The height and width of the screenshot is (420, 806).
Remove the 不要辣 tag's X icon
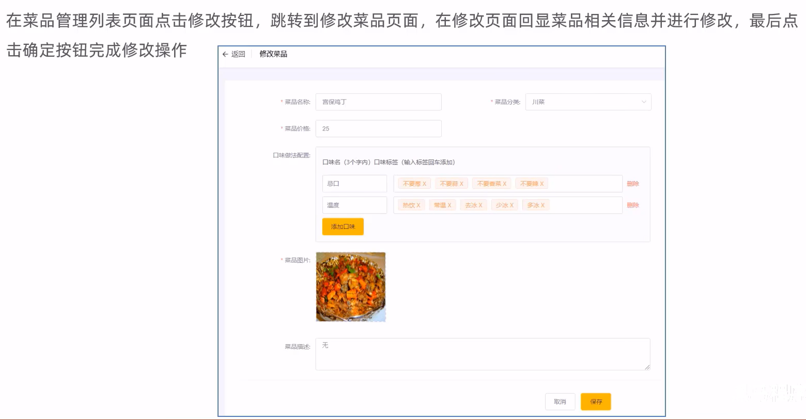[542, 183]
